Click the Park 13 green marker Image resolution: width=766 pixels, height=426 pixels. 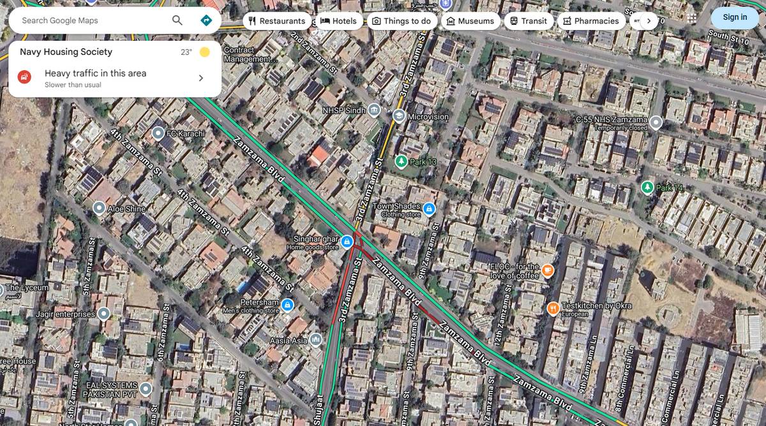tap(401, 162)
